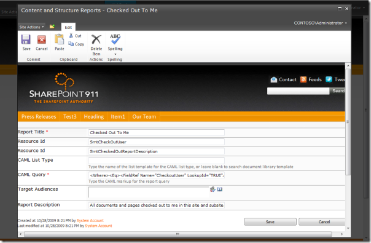Click the Contact mail icon
Screen dimensions: 371x243
tap(274, 79)
